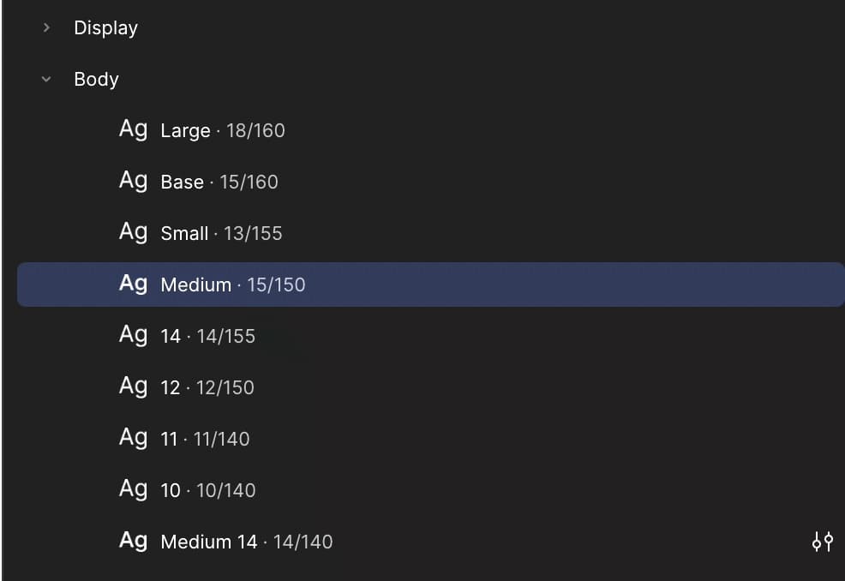
Task: Click the Ag preview for Small
Action: (133, 232)
